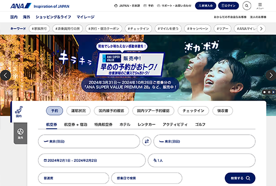
Task: Open the 普通席 seat class dropdown
Action: click(73, 178)
